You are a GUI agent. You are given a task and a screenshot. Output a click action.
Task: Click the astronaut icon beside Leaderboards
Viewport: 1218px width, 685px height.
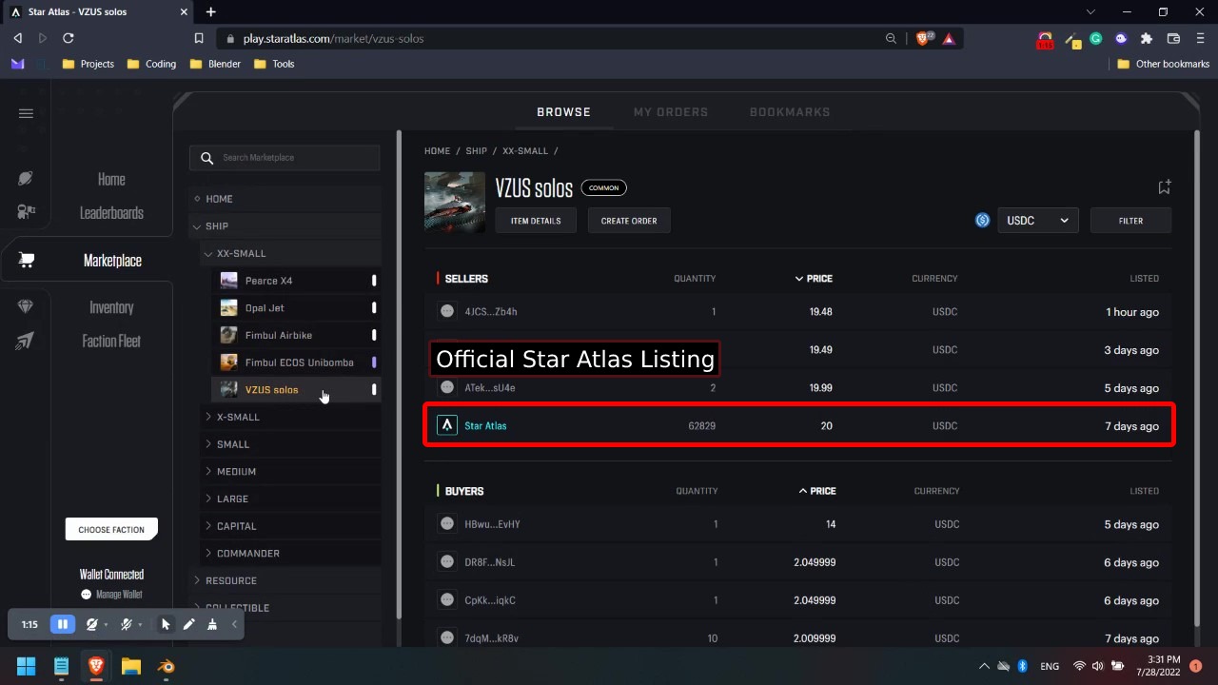click(x=26, y=212)
